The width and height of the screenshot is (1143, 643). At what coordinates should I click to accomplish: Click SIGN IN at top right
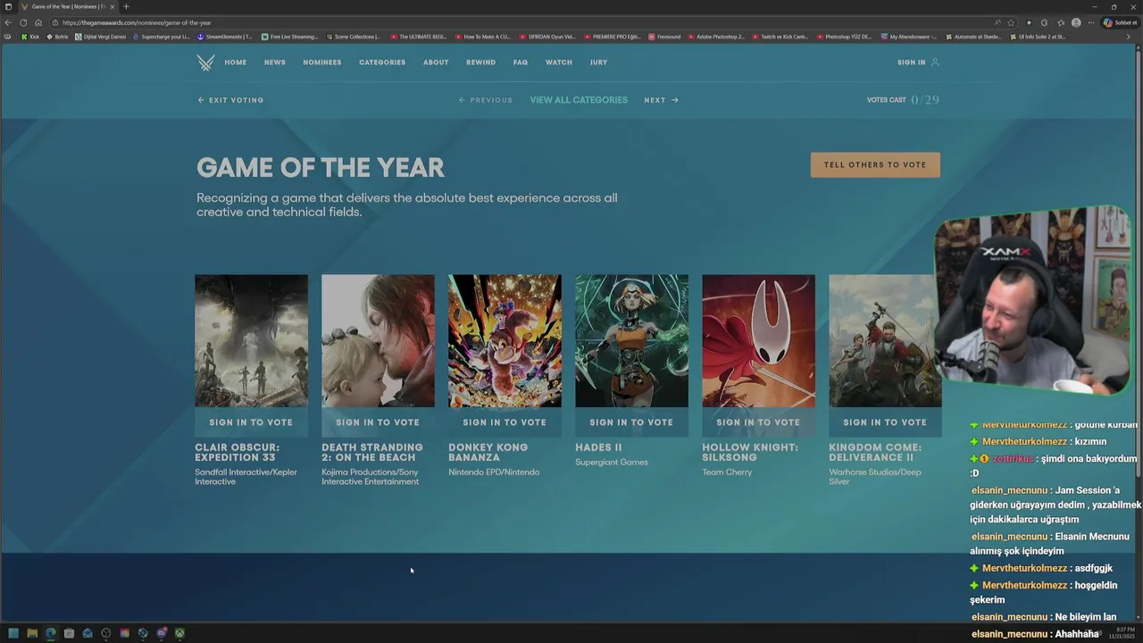pos(918,63)
